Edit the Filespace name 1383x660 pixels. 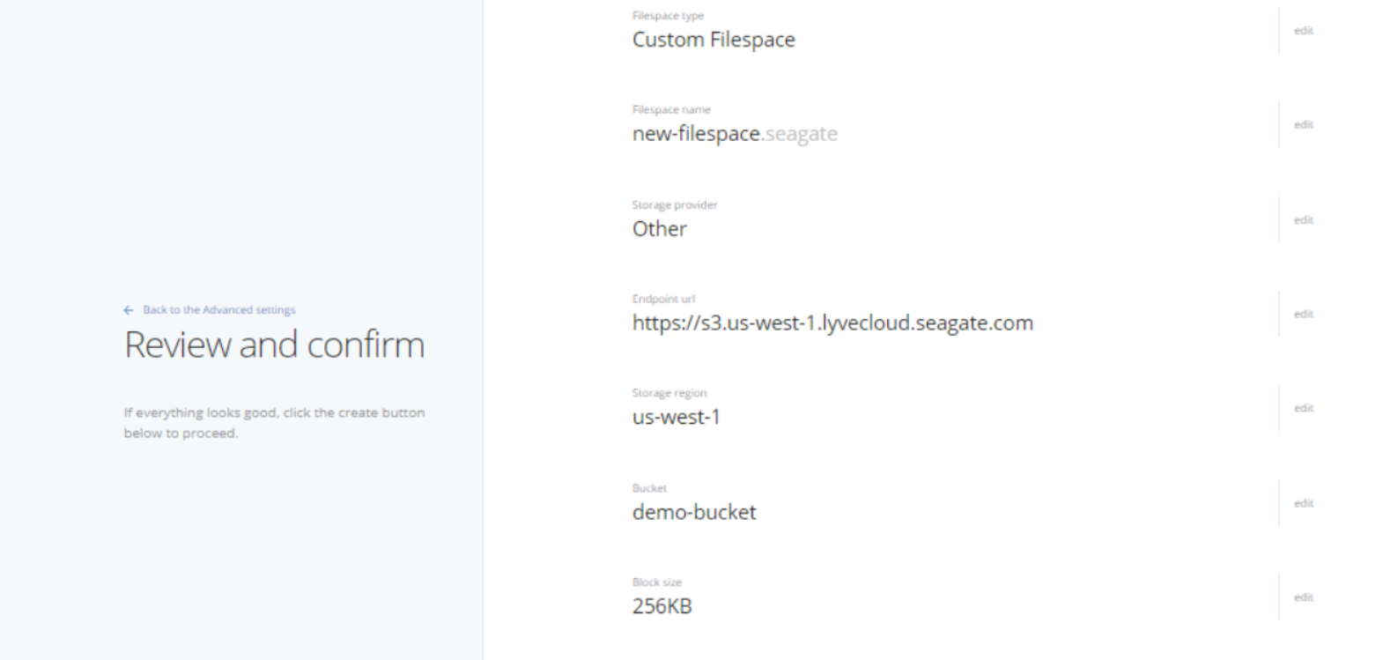tap(1303, 125)
